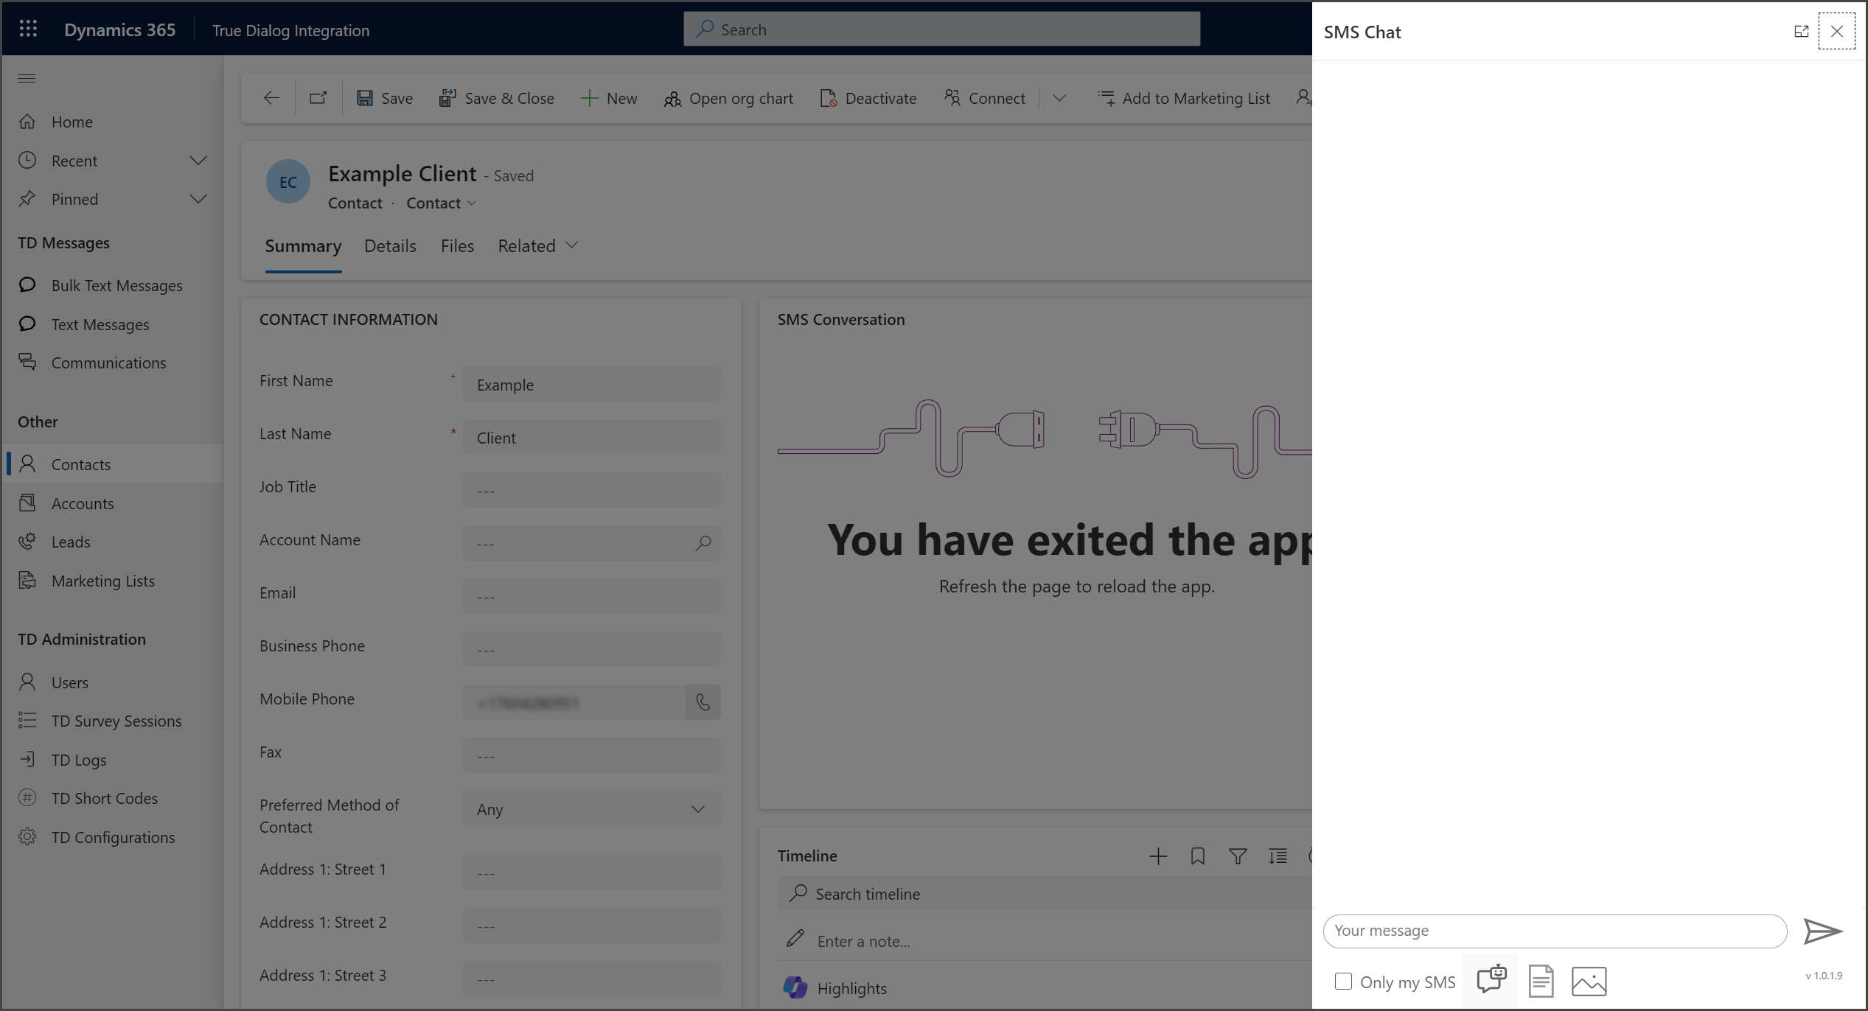The image size is (1868, 1011).
Task: Send the SMS message with arrow icon
Action: coord(1822,931)
